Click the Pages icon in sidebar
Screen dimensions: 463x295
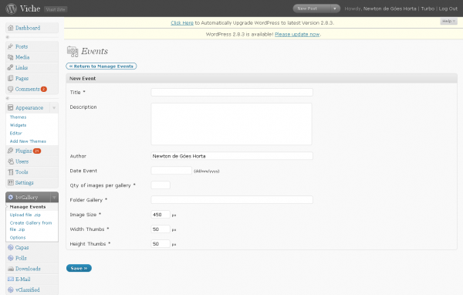click(x=11, y=78)
